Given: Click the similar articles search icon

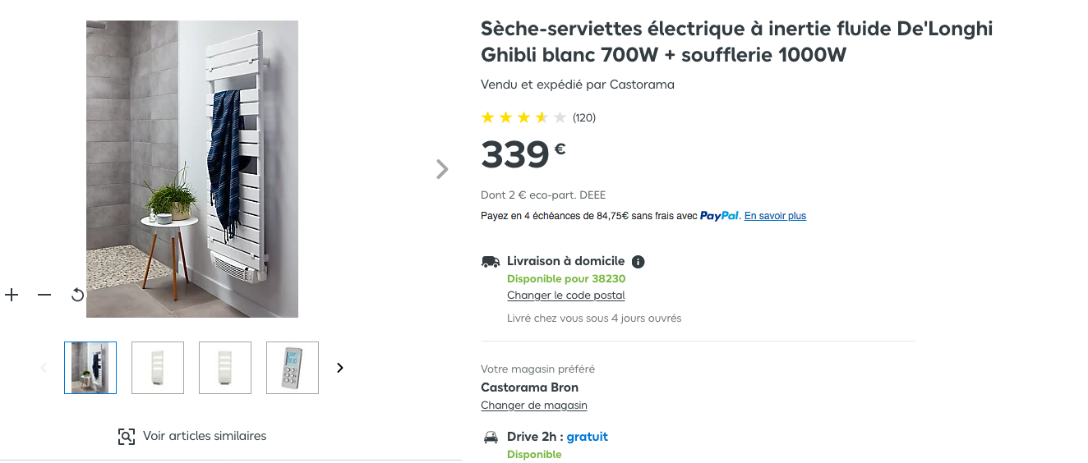Looking at the screenshot, I should coord(127,437).
